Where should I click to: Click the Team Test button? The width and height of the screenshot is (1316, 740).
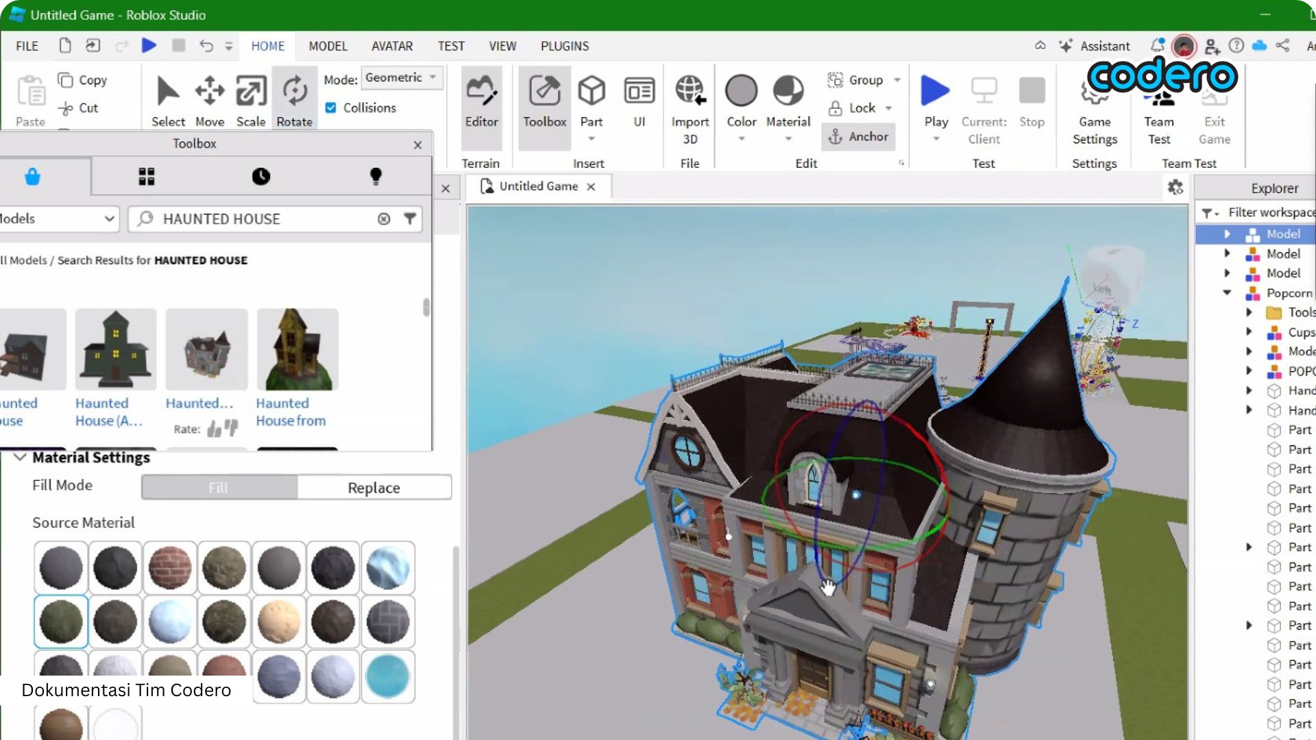coord(1159,110)
